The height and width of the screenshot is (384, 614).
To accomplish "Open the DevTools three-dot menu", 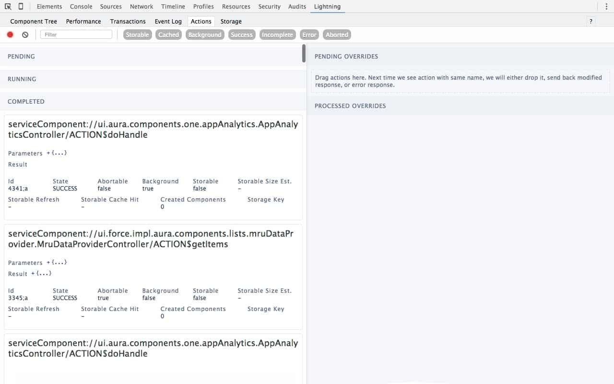I will (606, 7).
